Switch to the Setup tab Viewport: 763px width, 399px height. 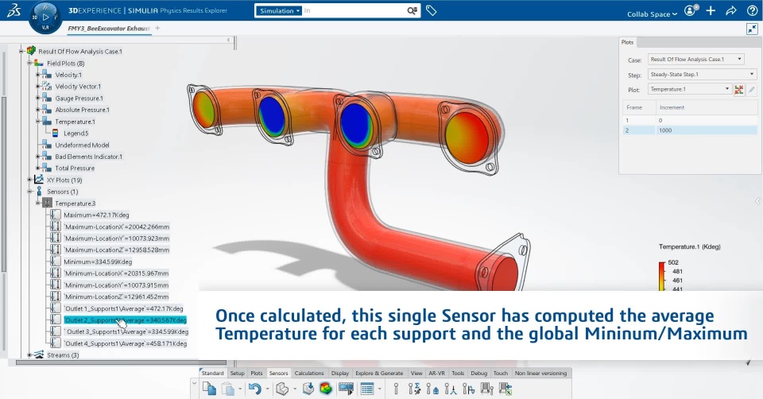point(238,374)
